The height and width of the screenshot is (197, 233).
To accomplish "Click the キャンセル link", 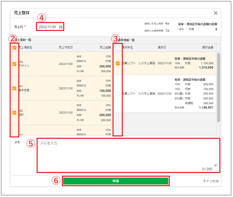I will click(x=211, y=181).
